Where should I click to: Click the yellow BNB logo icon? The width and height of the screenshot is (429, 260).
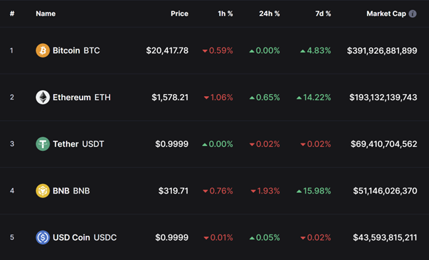click(x=43, y=191)
